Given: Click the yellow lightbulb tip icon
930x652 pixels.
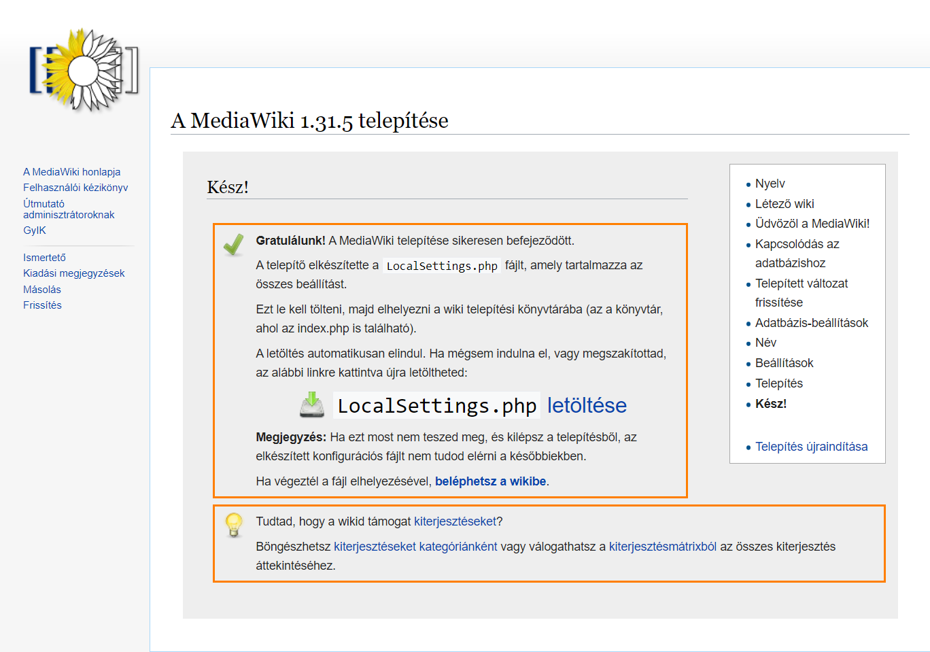Looking at the screenshot, I should click(234, 525).
